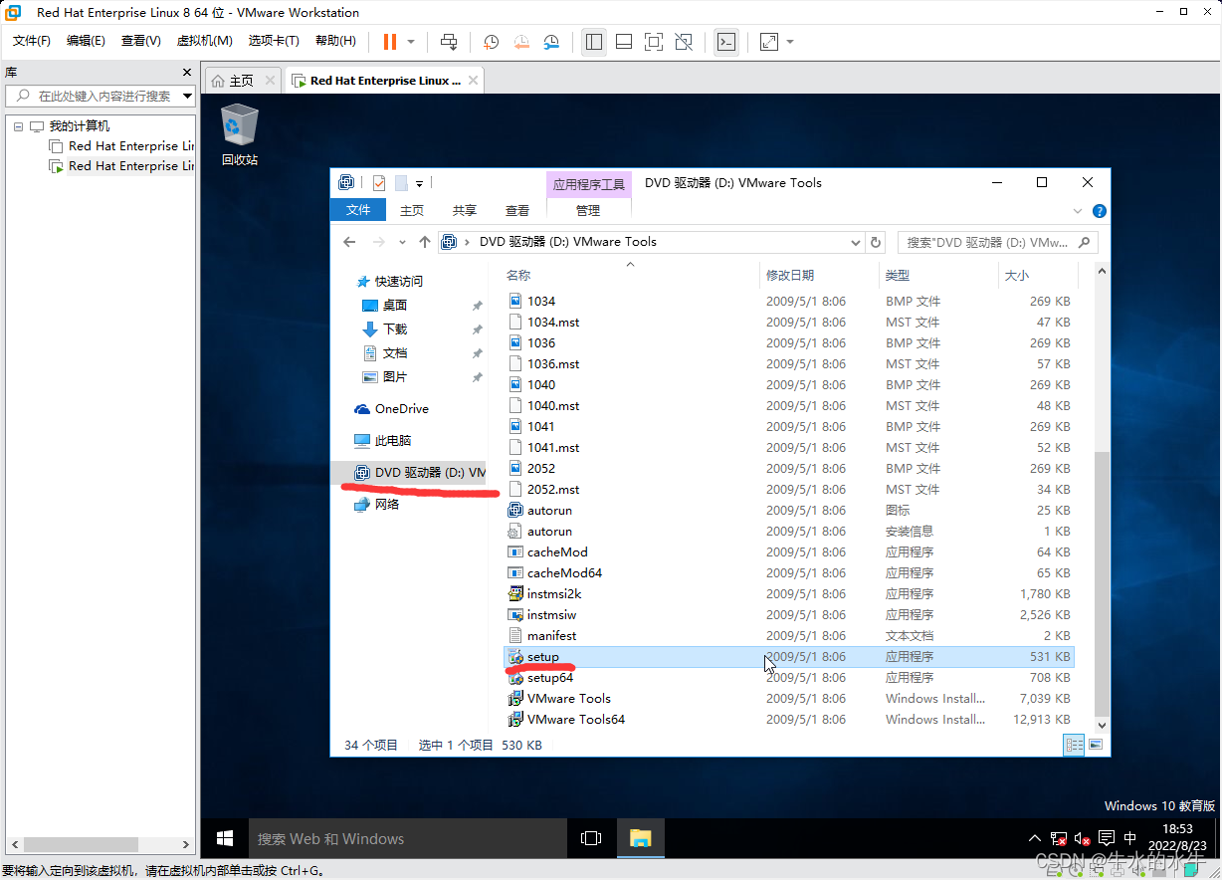The height and width of the screenshot is (880, 1222).
Task: Send Ctrl+Alt+Del to the virtual machine
Action: 449,42
